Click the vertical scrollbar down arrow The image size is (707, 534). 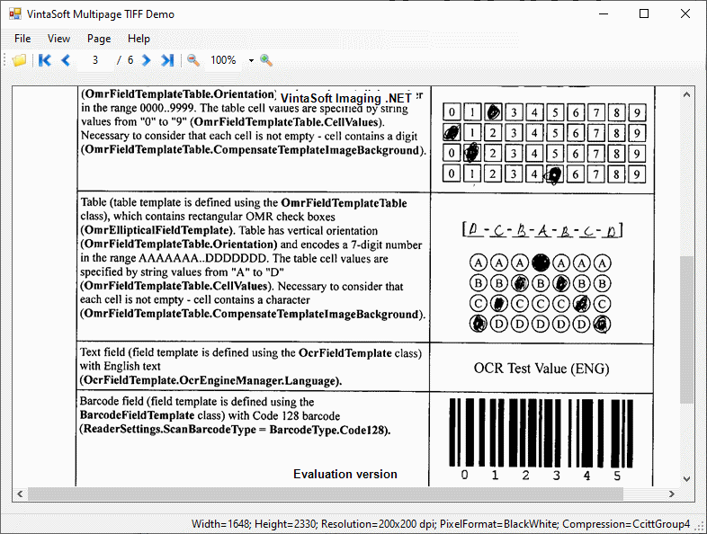(x=686, y=479)
